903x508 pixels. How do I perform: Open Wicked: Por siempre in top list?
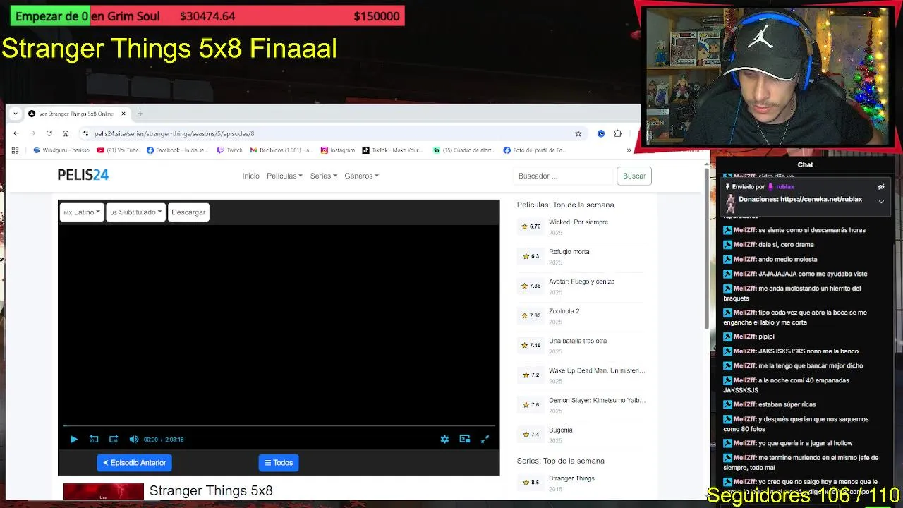point(578,222)
